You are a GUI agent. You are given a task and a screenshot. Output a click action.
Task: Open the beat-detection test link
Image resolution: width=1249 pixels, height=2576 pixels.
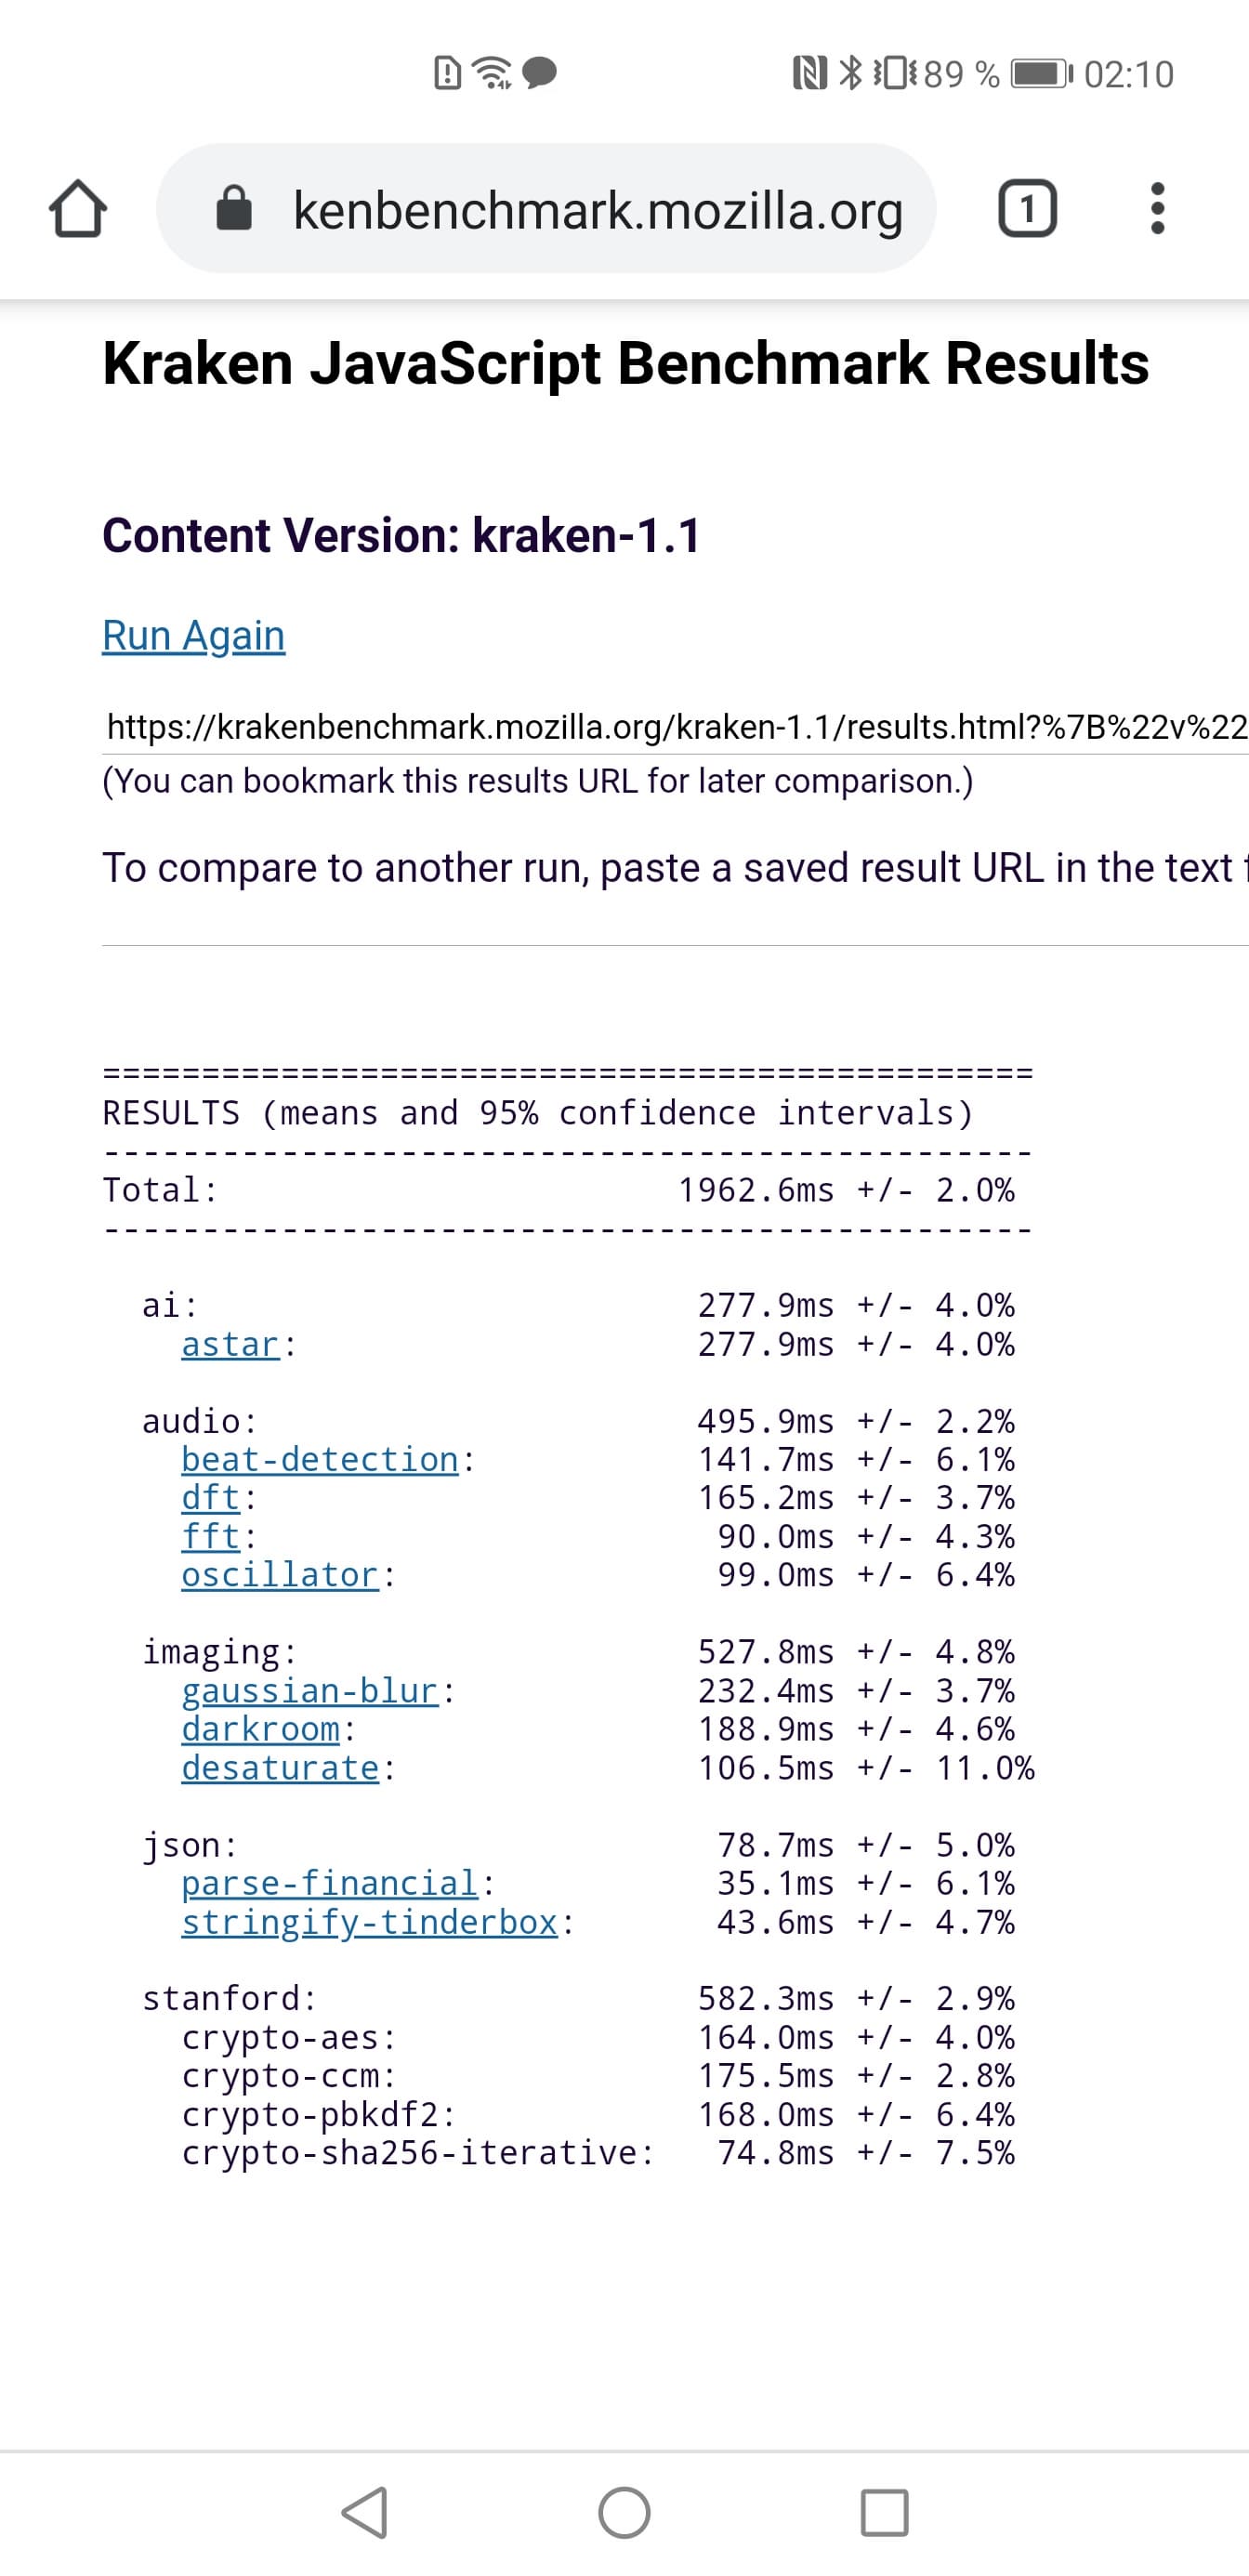pos(320,1459)
